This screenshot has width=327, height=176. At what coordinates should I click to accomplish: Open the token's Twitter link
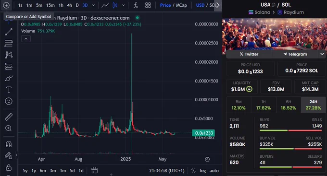249,54
